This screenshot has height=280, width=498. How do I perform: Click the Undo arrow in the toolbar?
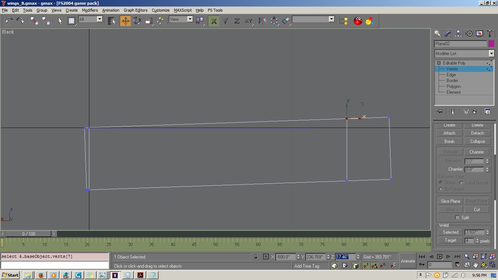(9, 21)
